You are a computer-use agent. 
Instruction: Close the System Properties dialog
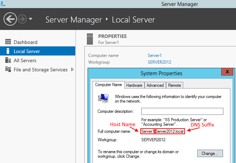click(x=227, y=72)
